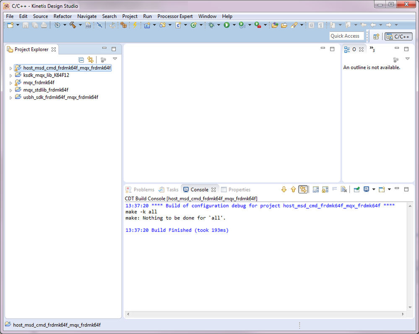Click the New C Source File icon
The image size is (419, 334).
point(178,25)
